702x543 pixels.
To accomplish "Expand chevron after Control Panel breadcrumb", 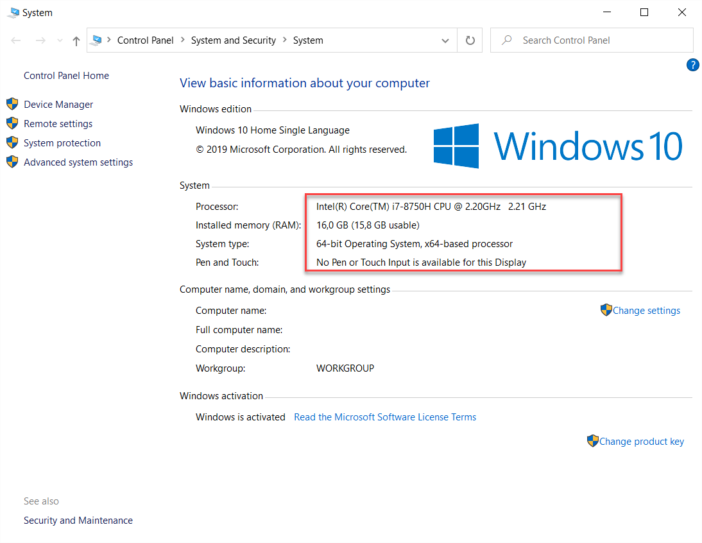I will point(183,40).
